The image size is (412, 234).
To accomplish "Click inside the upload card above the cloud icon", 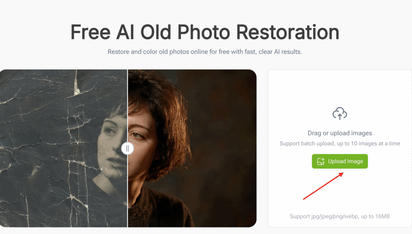I will click(340, 87).
